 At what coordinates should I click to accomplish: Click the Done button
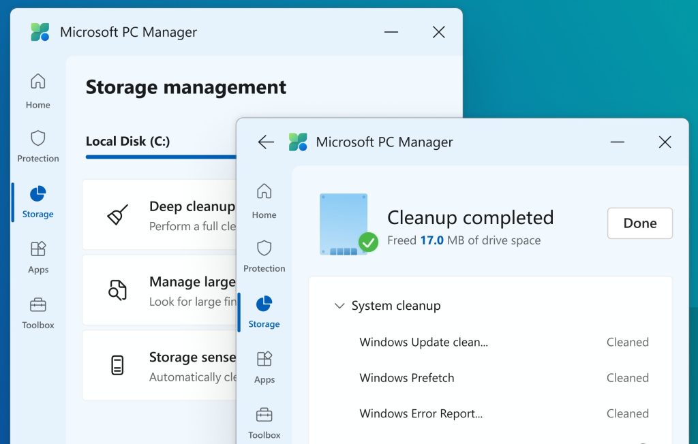(x=639, y=223)
